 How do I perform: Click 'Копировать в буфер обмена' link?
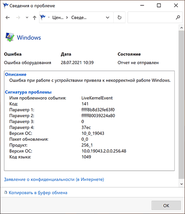click(x=38, y=193)
